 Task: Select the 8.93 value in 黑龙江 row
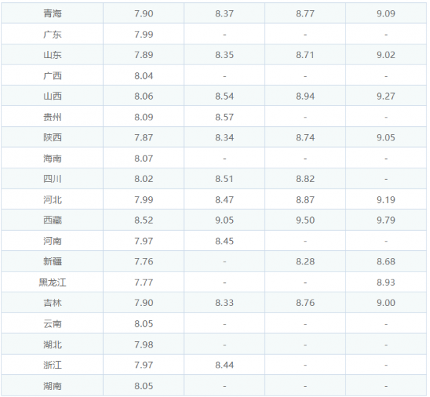coord(386,282)
